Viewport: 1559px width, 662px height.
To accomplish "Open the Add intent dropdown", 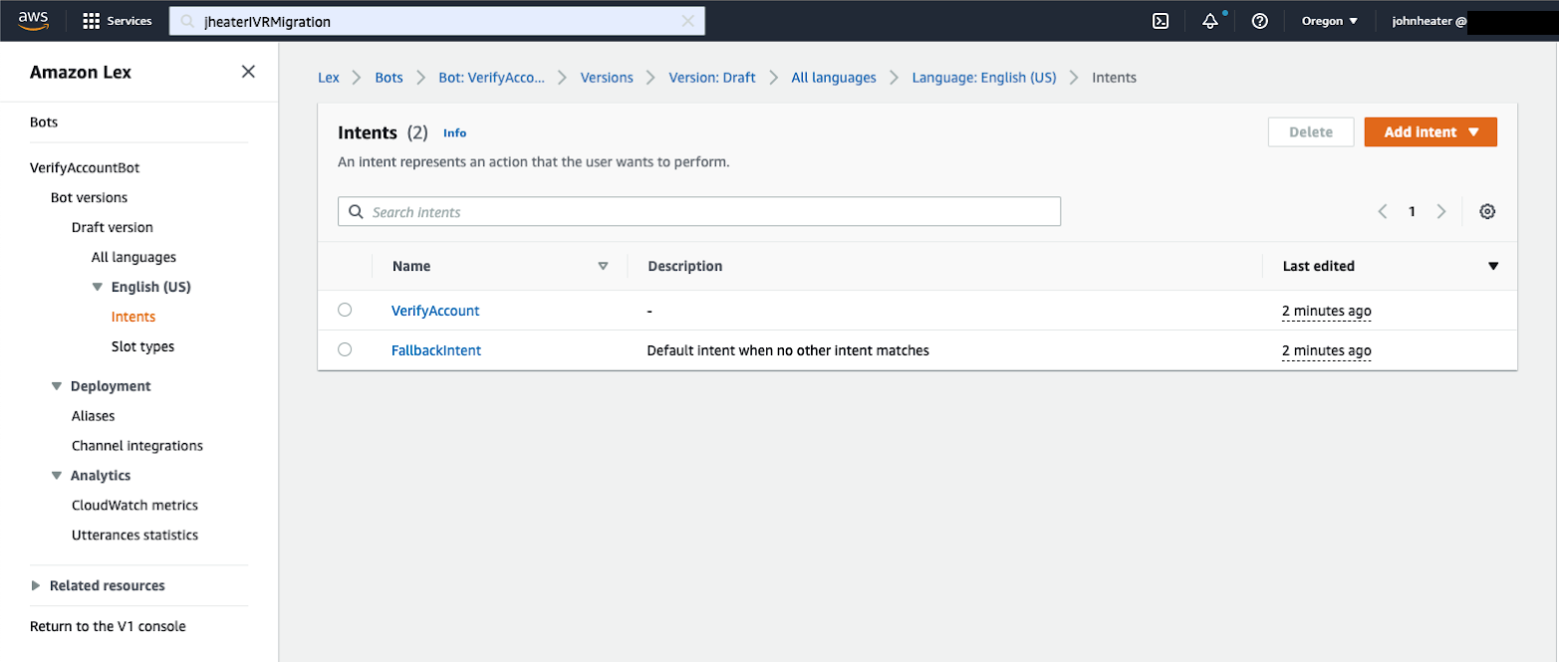I will [1430, 132].
